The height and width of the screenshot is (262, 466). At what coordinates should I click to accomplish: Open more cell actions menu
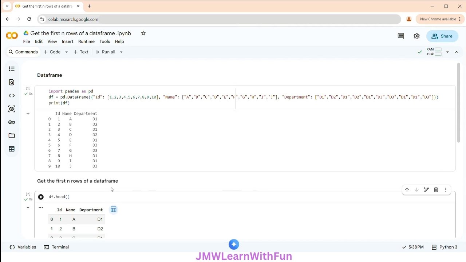[x=446, y=190]
